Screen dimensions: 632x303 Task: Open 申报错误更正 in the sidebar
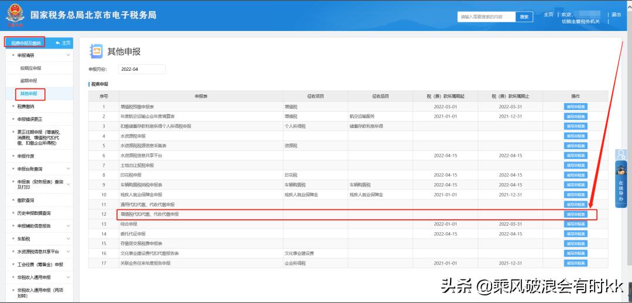(30, 119)
